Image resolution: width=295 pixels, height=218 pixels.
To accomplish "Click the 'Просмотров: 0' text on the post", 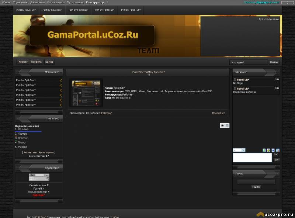I will (x=79, y=113).
